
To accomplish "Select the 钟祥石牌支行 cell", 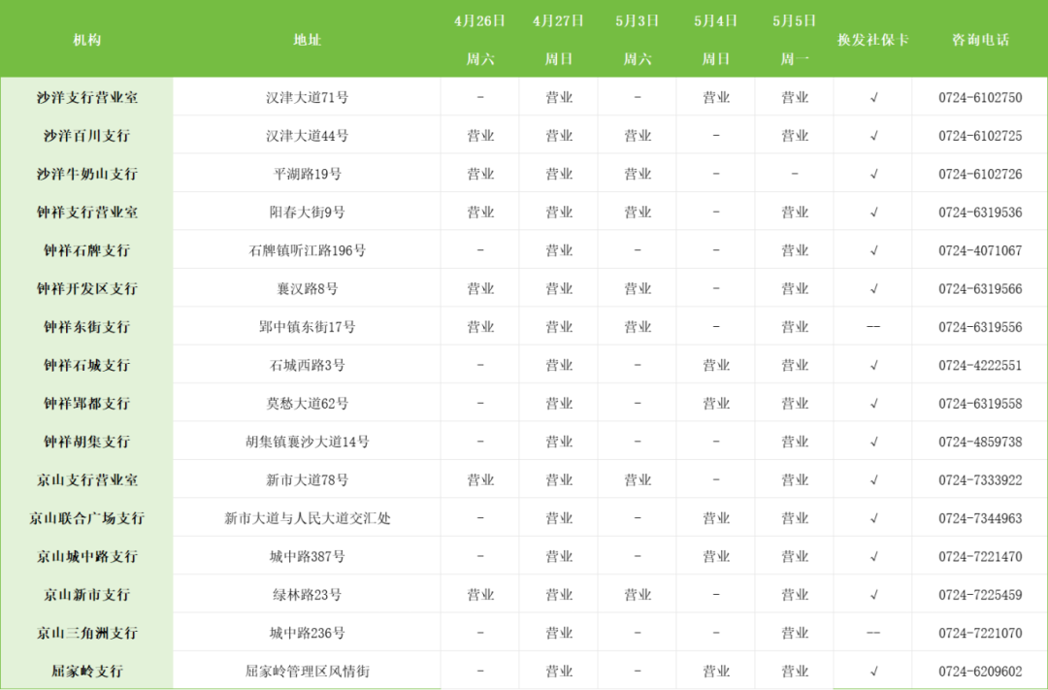I will 87,250.
